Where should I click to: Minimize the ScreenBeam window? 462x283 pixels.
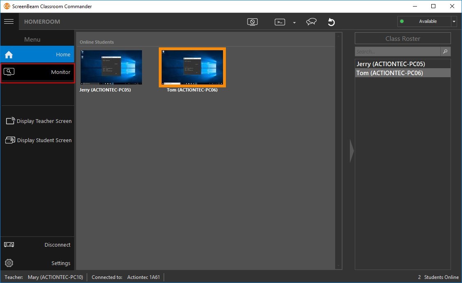point(415,6)
